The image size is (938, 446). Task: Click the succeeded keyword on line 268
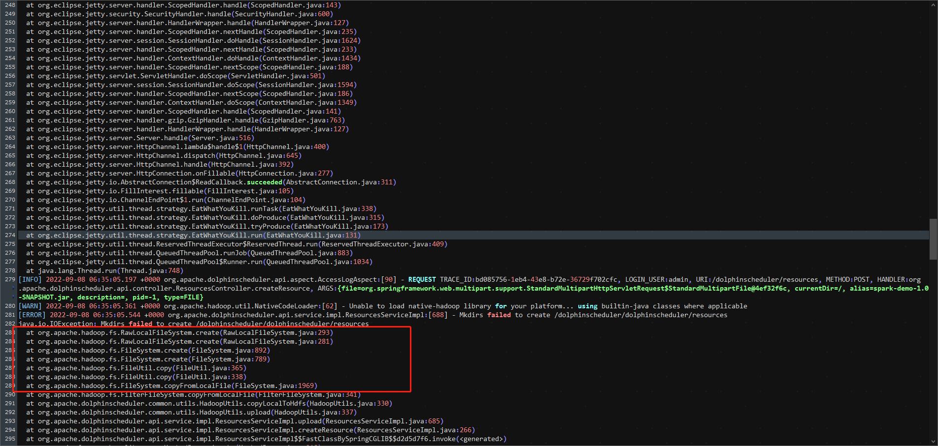tap(265, 182)
